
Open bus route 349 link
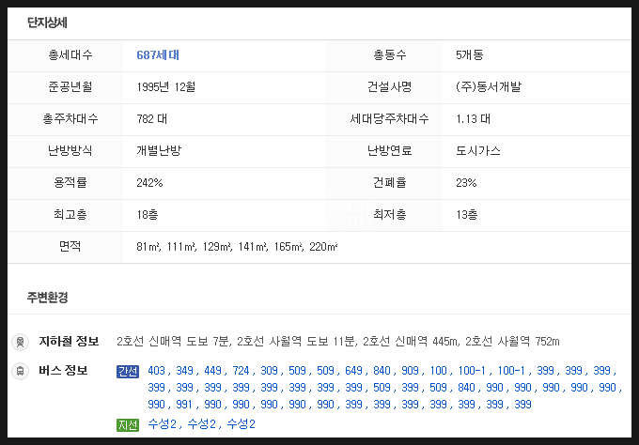coord(184,371)
